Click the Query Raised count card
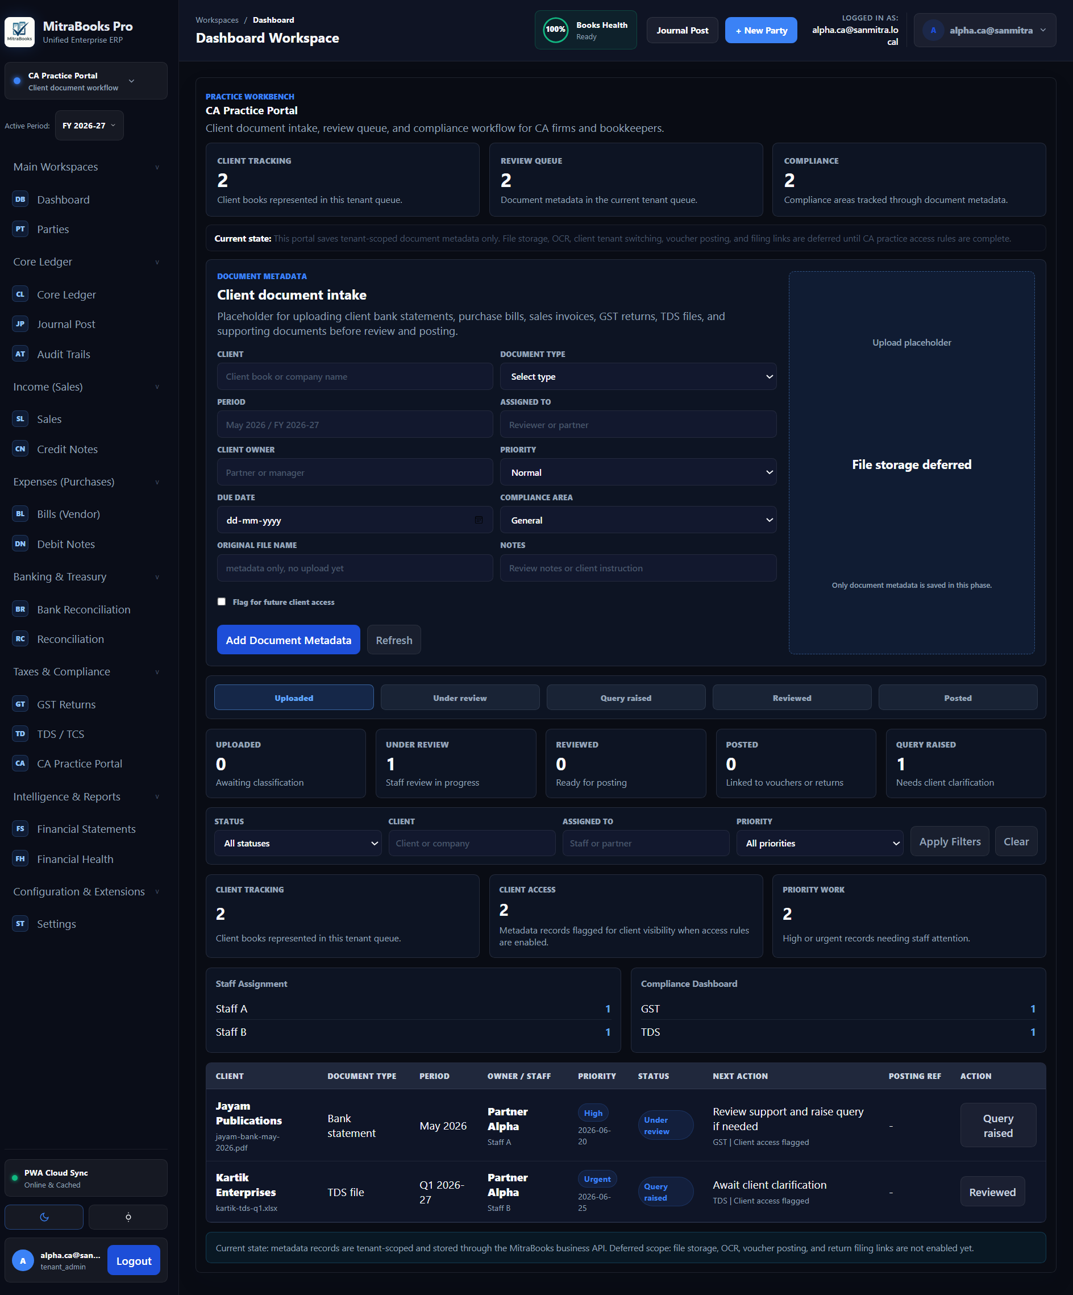Image resolution: width=1073 pixels, height=1295 pixels. pos(966,763)
